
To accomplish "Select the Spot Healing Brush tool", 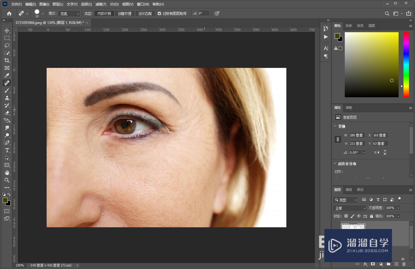I will [x=7, y=83].
